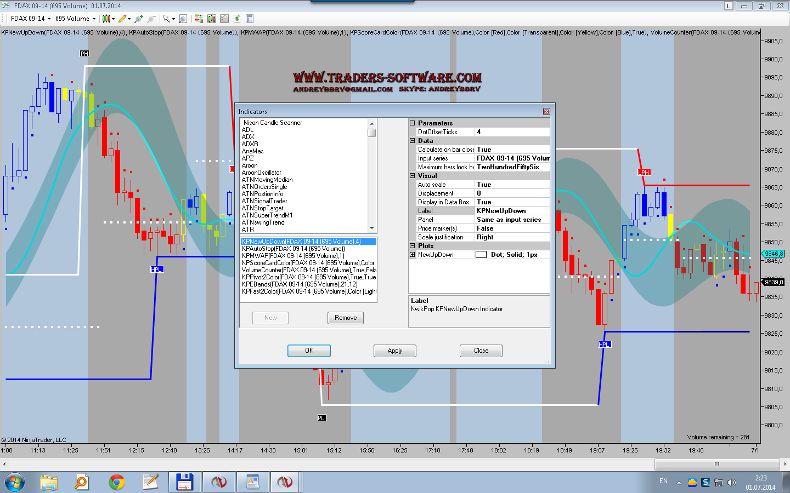Viewport: 790px width, 493px height.
Task: Open chart Properties toolbar icon
Action: 250,19
